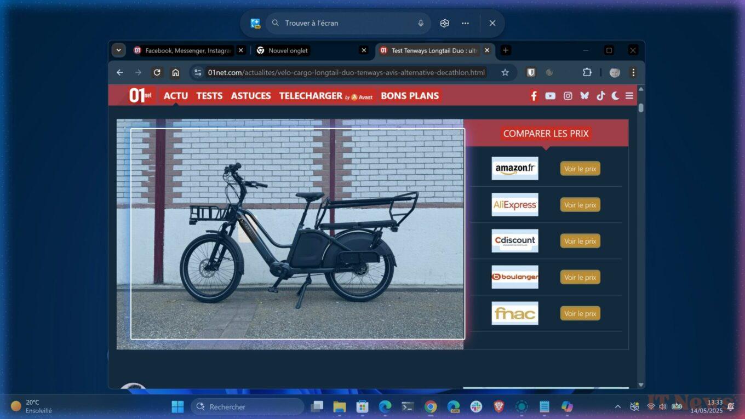The height and width of the screenshot is (419, 745).
Task: Close the Click to Do overlay bar
Action: [x=492, y=23]
